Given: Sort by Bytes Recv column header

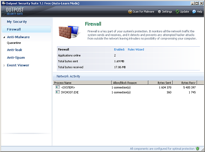Looking at the screenshot, I should (185, 83).
